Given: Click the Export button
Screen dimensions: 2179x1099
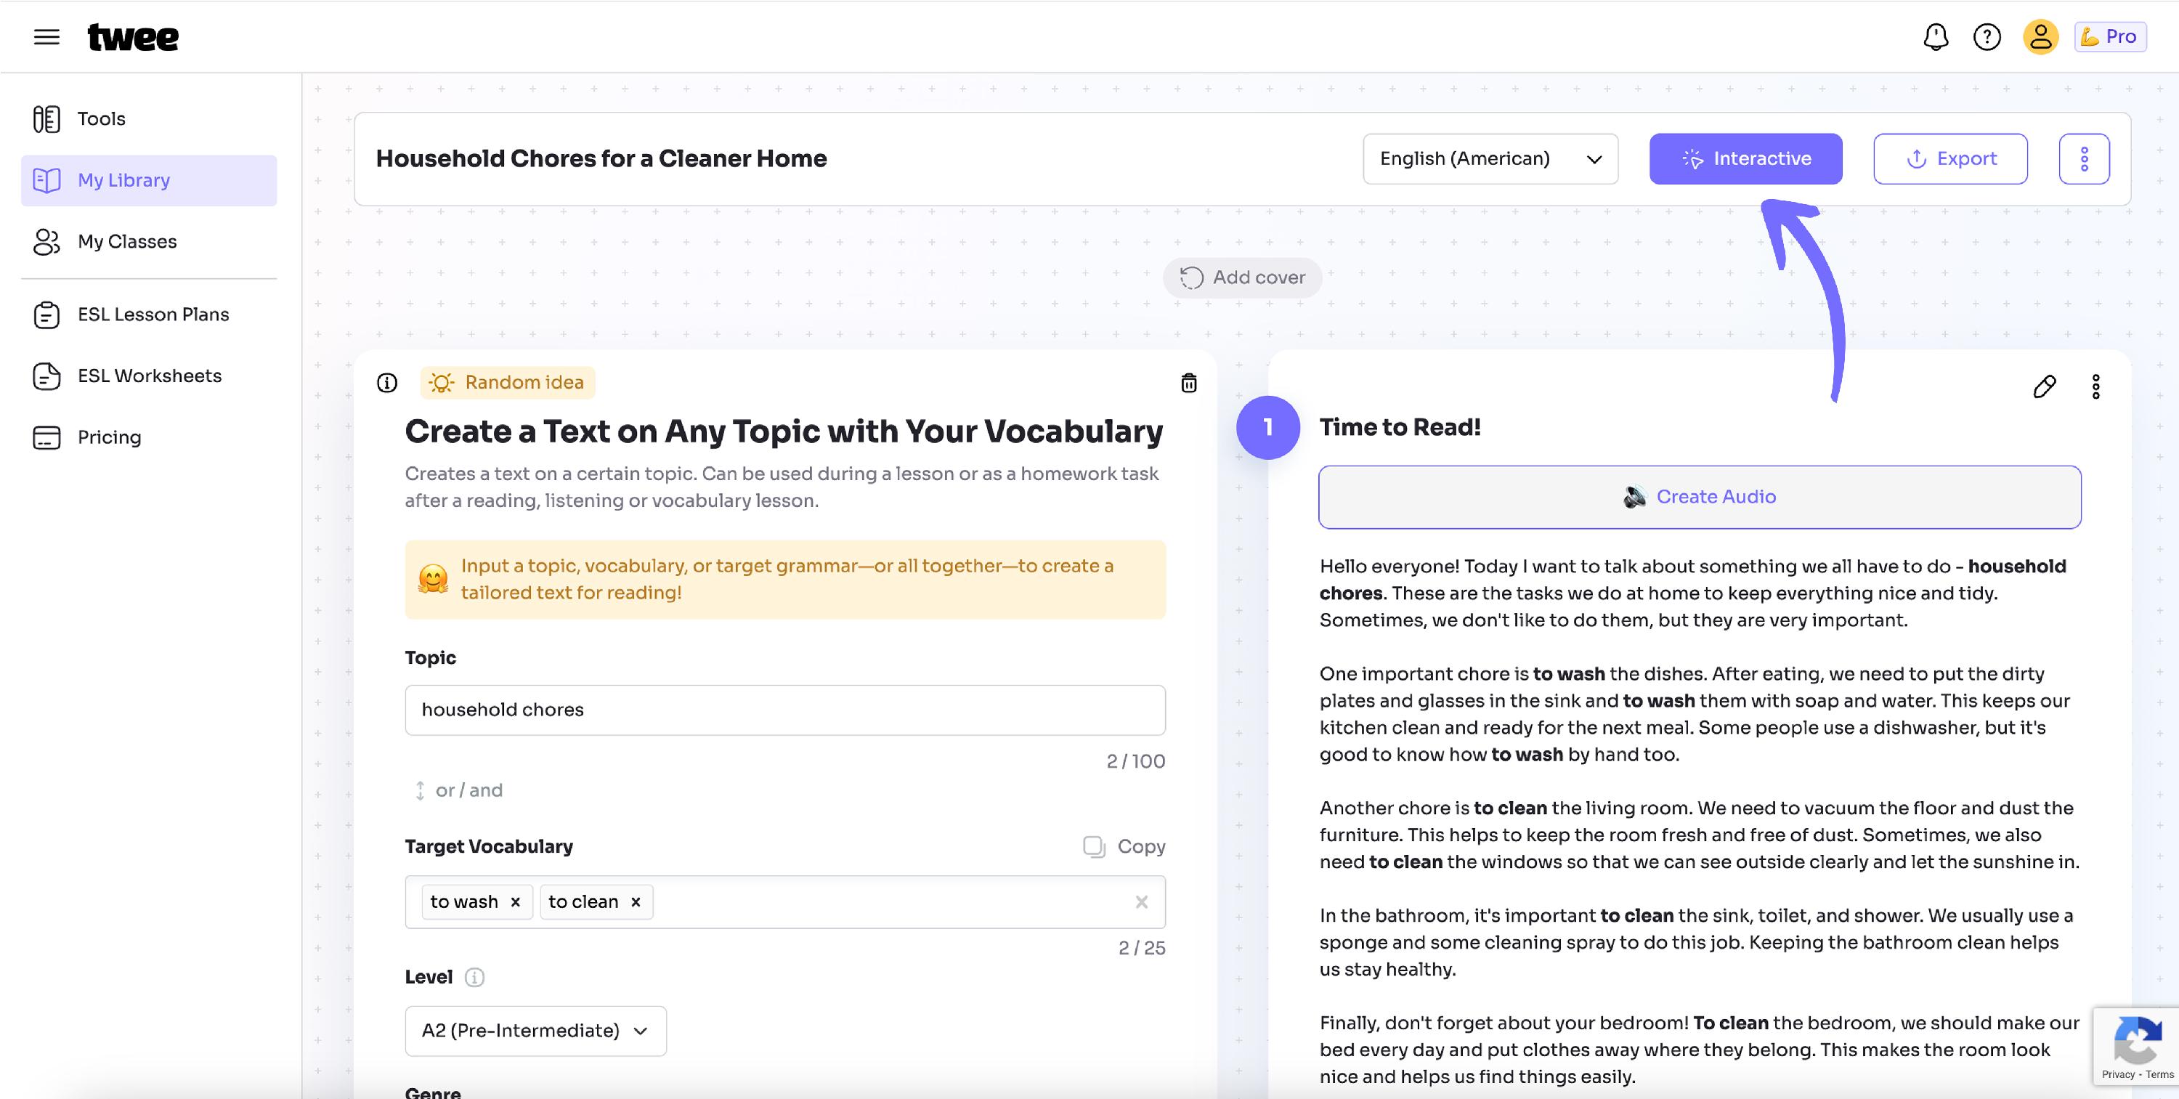Looking at the screenshot, I should [x=1949, y=158].
